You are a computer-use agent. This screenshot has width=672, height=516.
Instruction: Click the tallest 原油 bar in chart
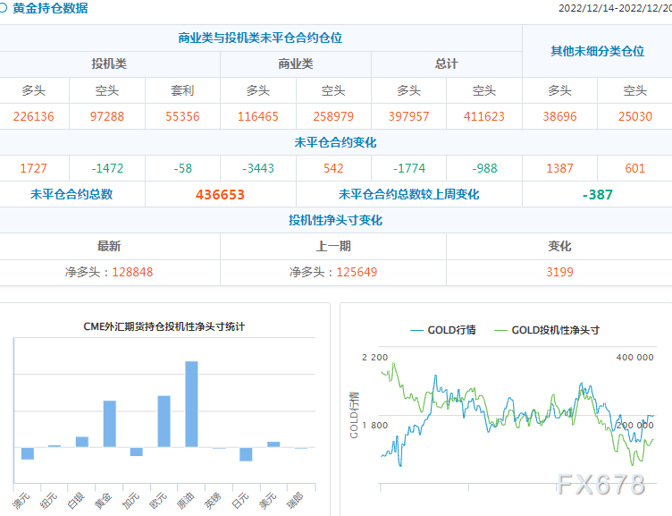191,403
